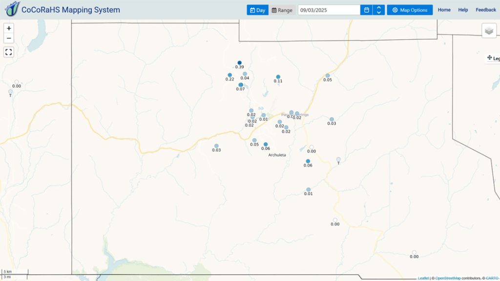
Task: Open the Help page
Action: coord(463,10)
